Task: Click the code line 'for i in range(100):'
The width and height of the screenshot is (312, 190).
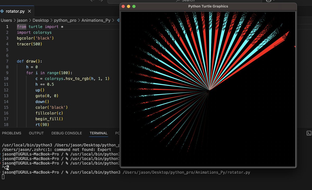Action: coord(49,73)
